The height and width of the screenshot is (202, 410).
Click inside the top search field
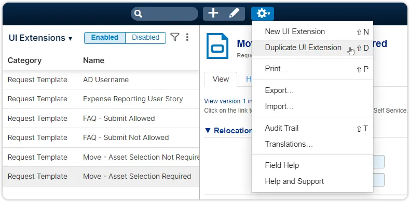pos(165,13)
